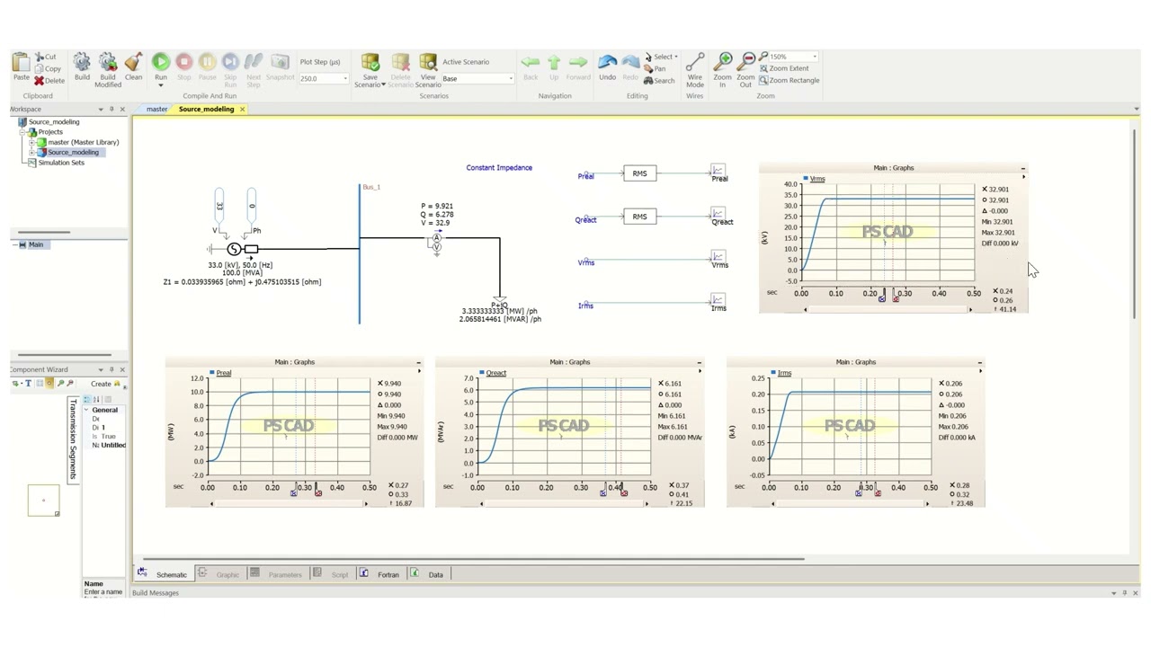Screen dimensions: 1151x647
Task: Toggle the Vrms curve legend checkbox
Action: click(x=806, y=179)
